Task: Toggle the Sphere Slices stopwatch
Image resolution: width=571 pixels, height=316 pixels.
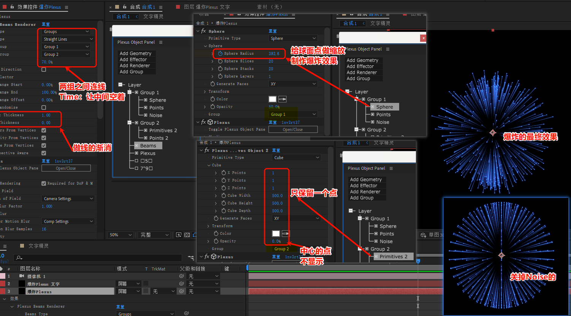Action: click(220, 61)
